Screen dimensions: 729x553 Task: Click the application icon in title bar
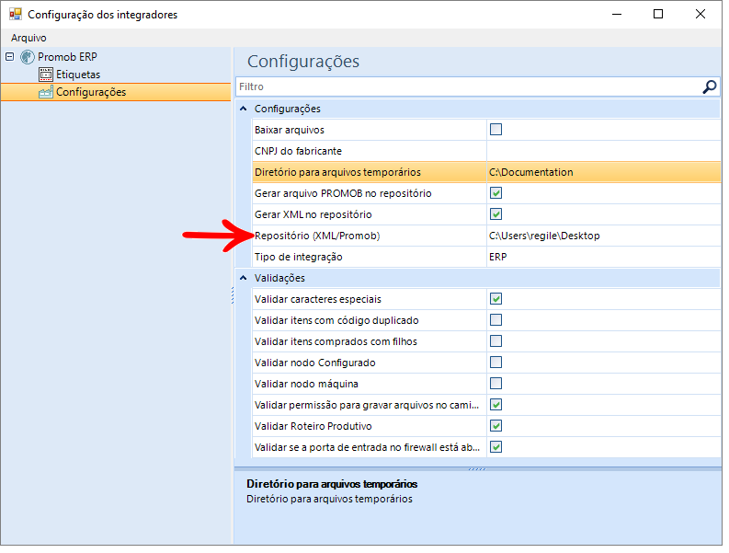(x=16, y=14)
